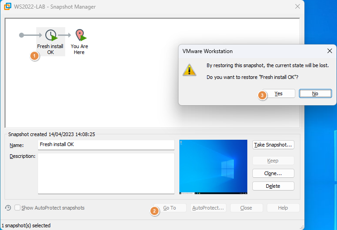Click the yellow warning icon in dialog
The width and height of the screenshot is (337, 230).
pyautogui.click(x=189, y=70)
